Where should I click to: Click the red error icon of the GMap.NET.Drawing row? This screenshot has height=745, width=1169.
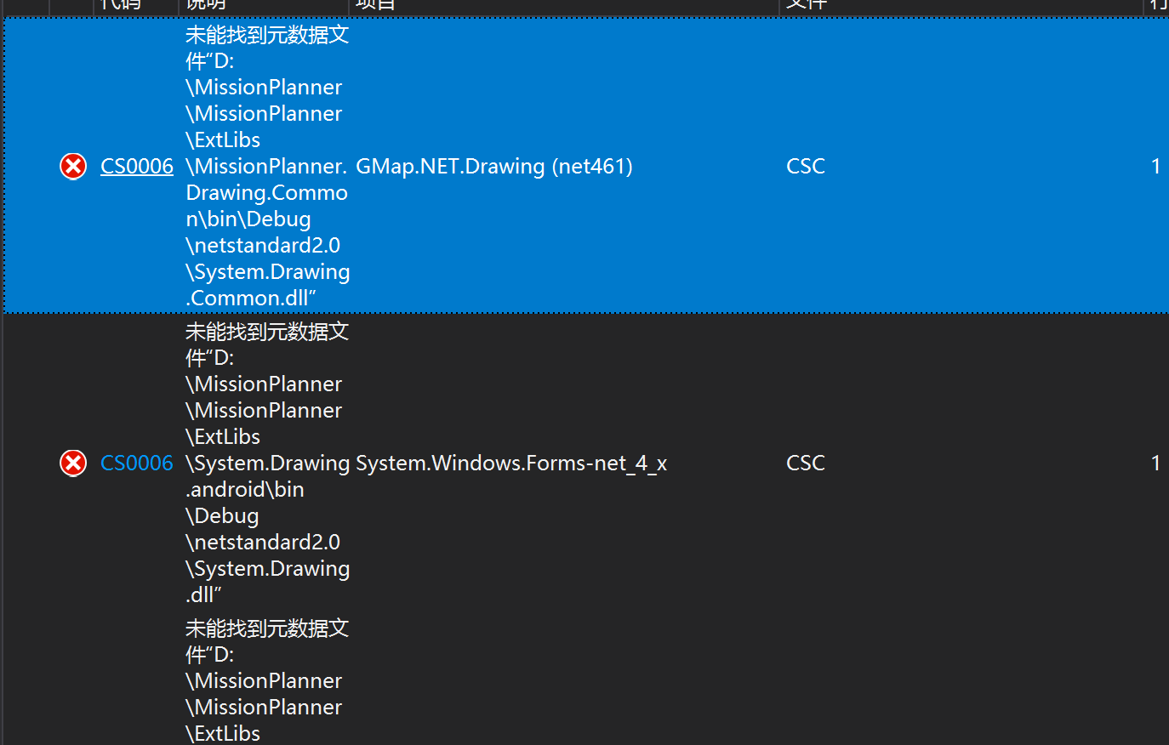[x=73, y=167]
